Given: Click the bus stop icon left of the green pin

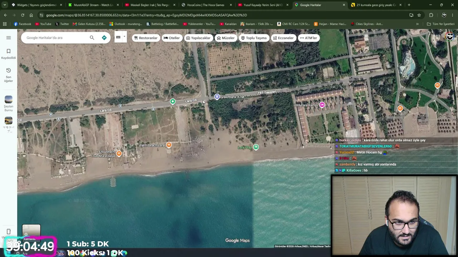Looking at the screenshot, I should [x=153, y=109].
